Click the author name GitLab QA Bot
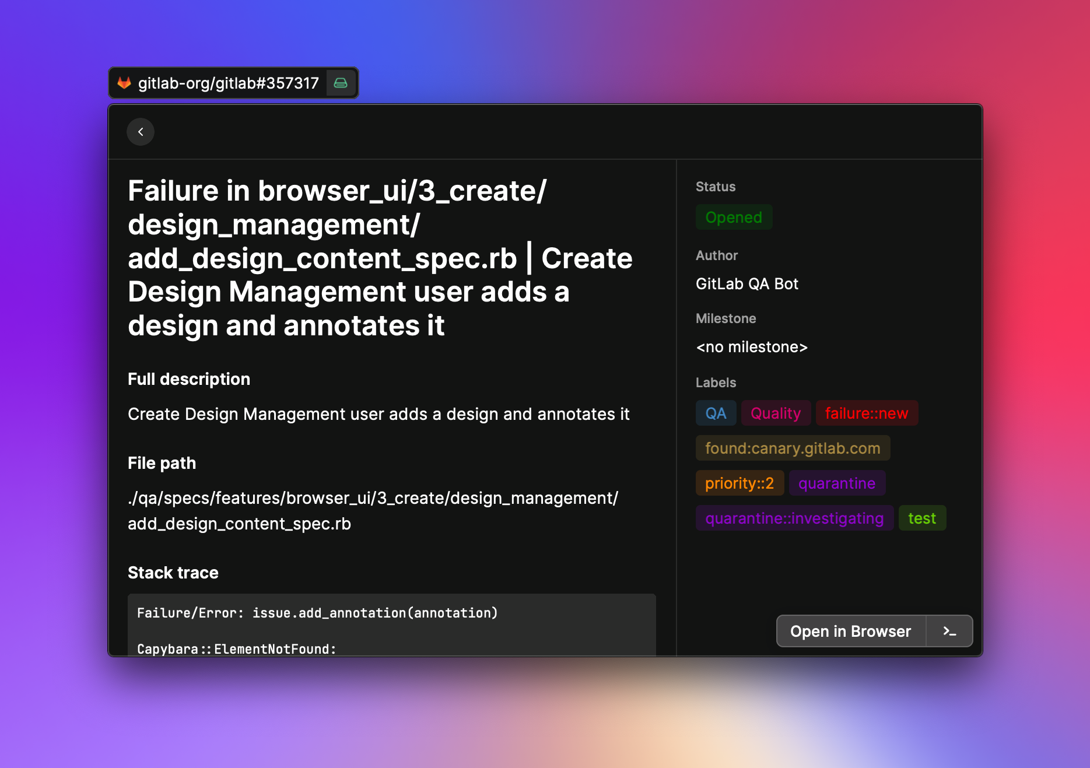The image size is (1090, 768). tap(747, 284)
